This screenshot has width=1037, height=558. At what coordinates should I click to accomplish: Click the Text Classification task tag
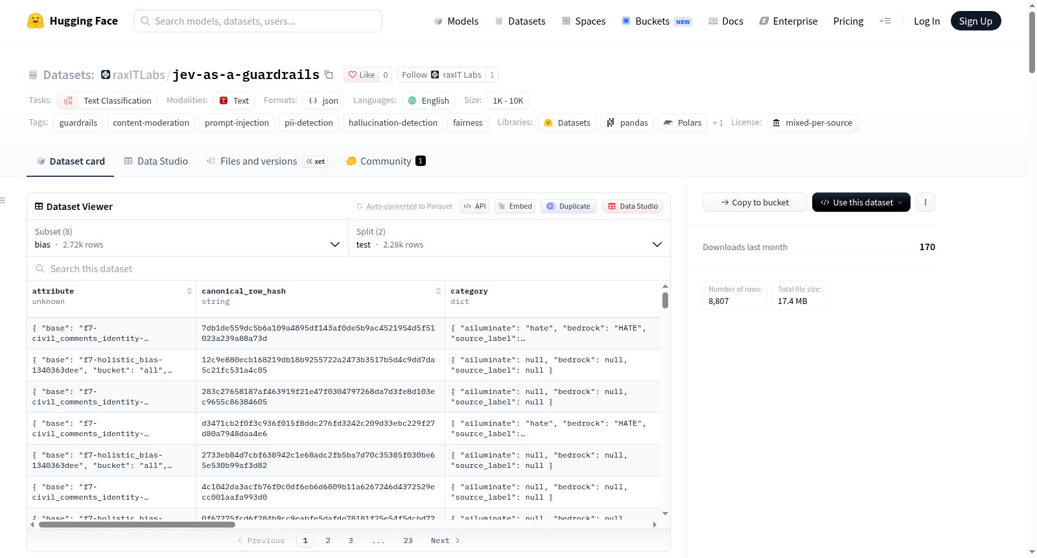click(x=108, y=100)
